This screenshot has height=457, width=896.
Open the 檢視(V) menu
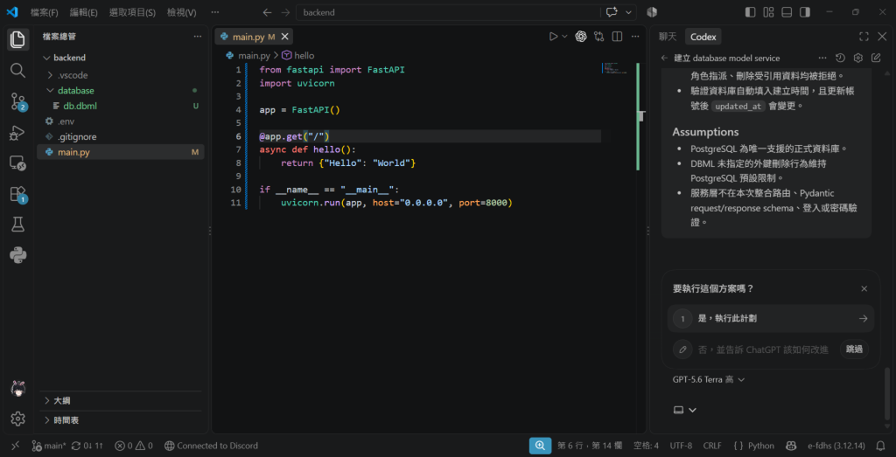point(182,12)
